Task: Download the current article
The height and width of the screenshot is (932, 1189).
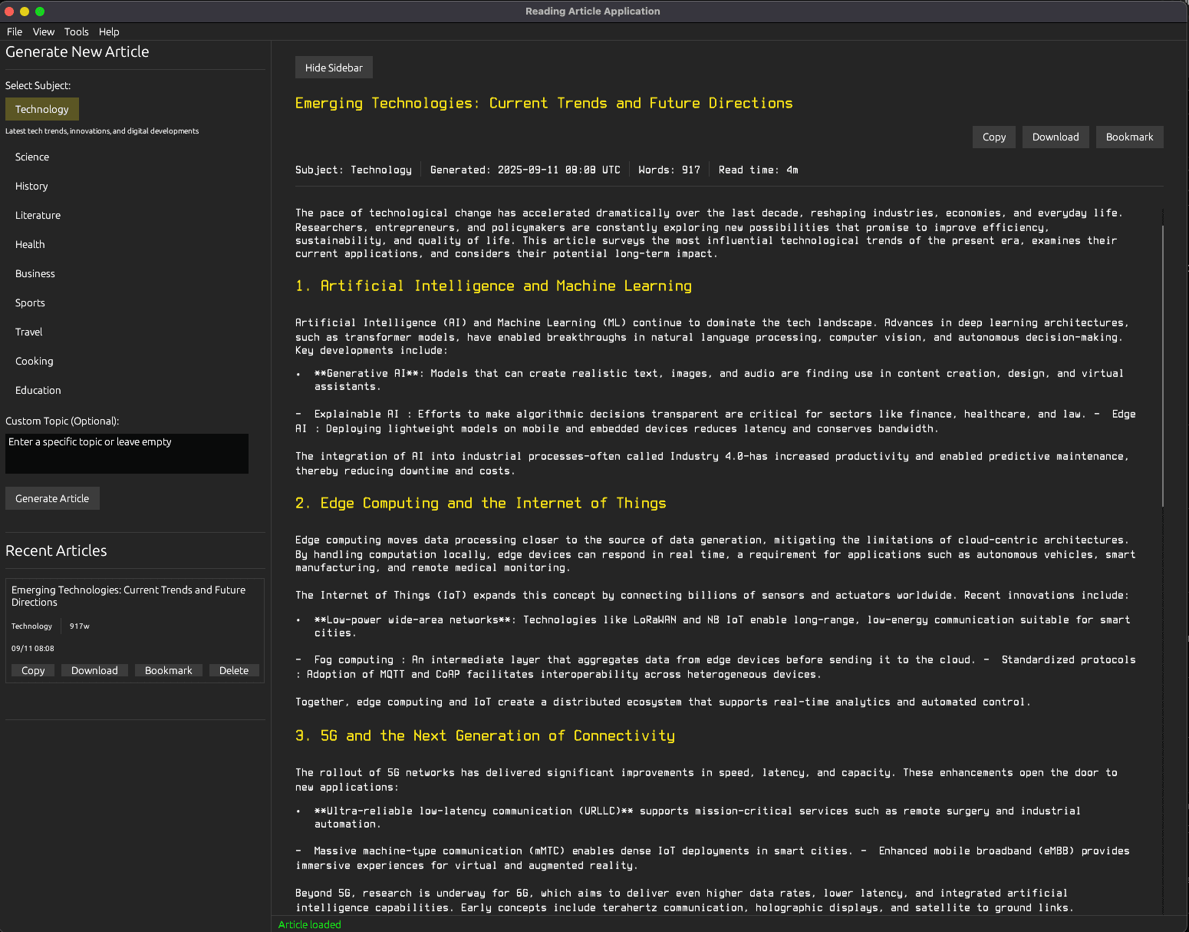Action: [x=1055, y=137]
